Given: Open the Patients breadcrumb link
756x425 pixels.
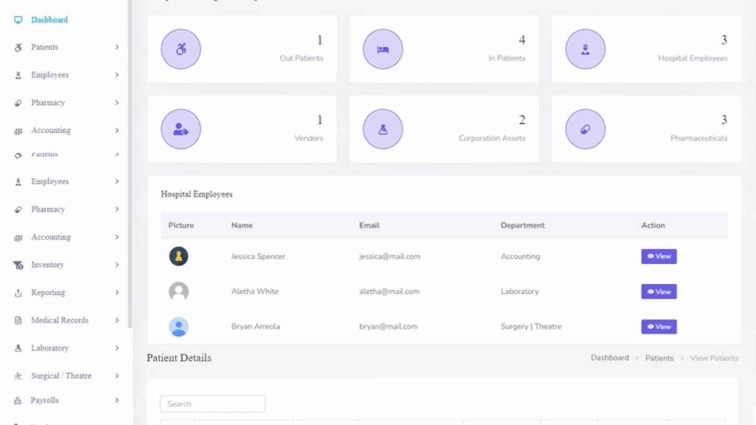Looking at the screenshot, I should click(659, 358).
